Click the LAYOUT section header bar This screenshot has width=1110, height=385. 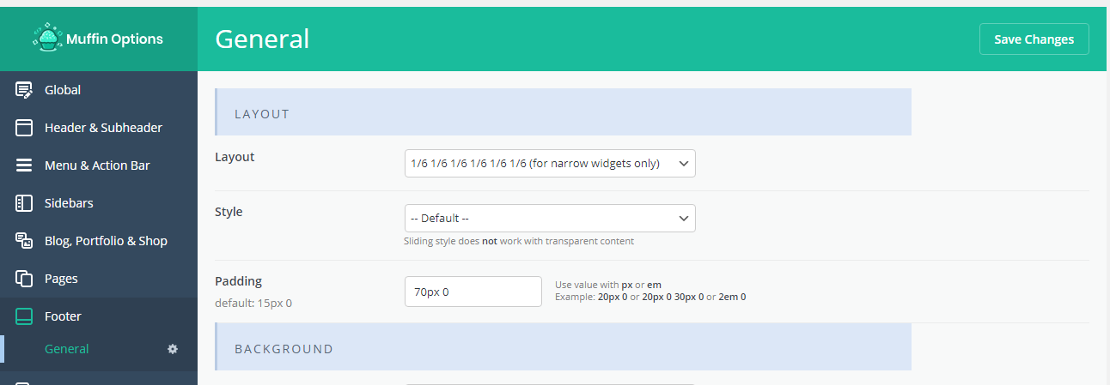click(563, 112)
